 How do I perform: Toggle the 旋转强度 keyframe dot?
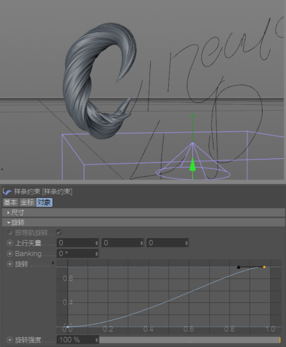[10, 340]
